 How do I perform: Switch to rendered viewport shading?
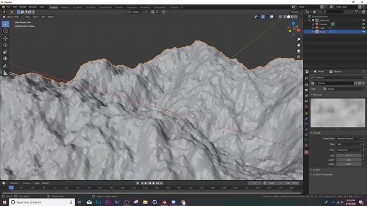pos(296,17)
